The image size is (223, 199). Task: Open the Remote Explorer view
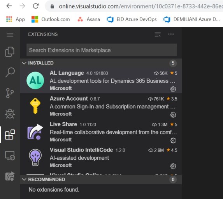point(10,155)
